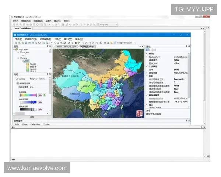Screen dimensions: 221x177
Task: Collapse the NAME category node
Action: (x=22, y=61)
